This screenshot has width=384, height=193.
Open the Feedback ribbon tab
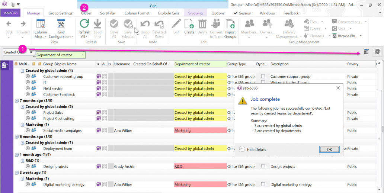291,13
